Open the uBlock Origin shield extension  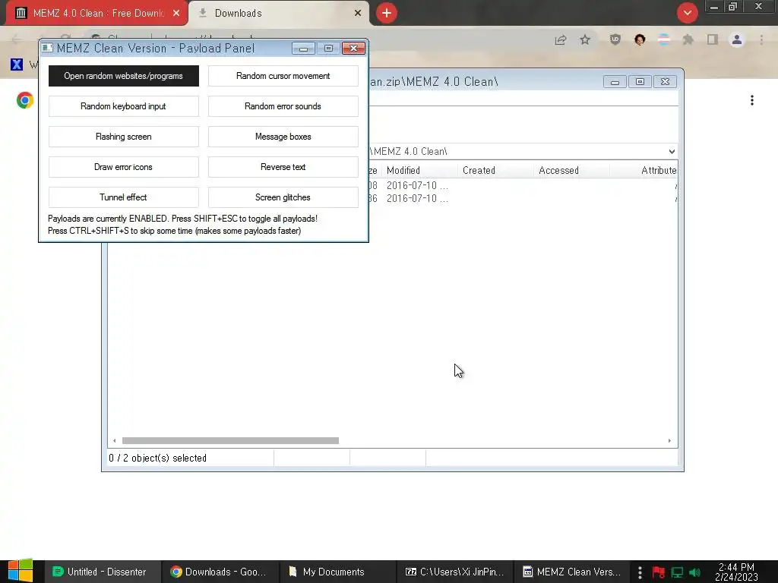615,39
